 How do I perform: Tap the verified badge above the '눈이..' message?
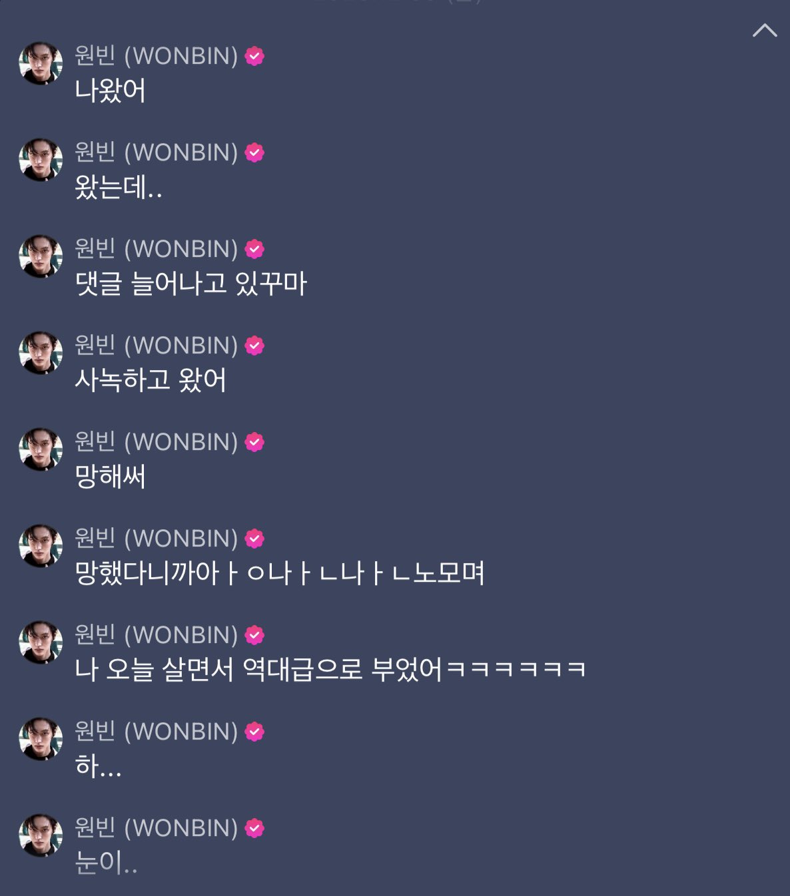point(254,829)
